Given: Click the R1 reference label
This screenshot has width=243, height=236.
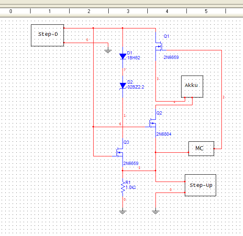Looking at the screenshot, I should point(128,182).
